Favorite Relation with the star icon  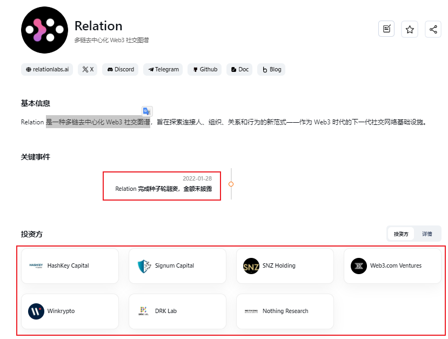point(410,29)
